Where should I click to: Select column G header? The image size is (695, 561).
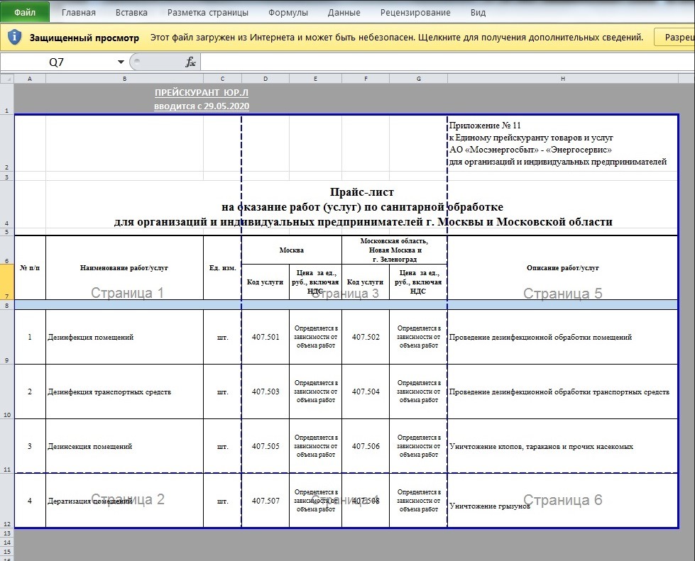click(418, 79)
